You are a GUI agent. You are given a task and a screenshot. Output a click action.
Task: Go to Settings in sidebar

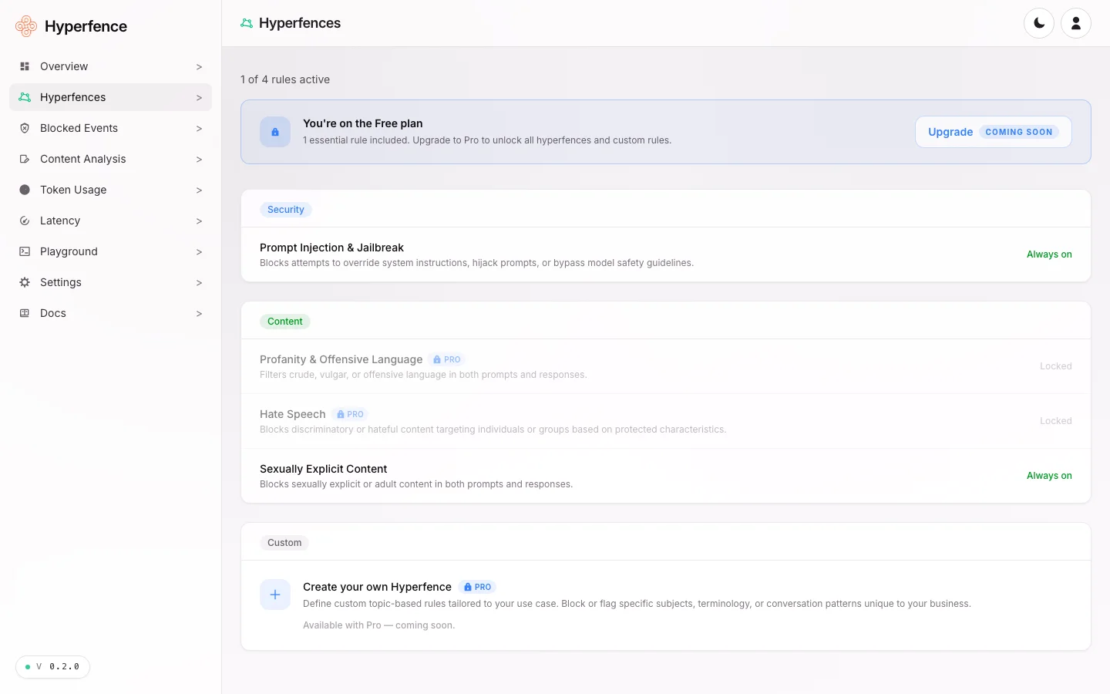pos(110,282)
